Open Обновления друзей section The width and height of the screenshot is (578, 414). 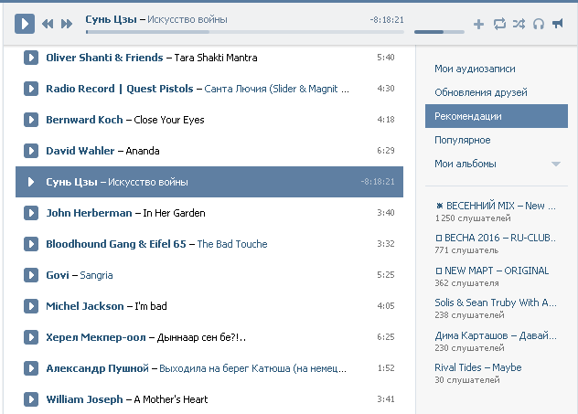[481, 92]
